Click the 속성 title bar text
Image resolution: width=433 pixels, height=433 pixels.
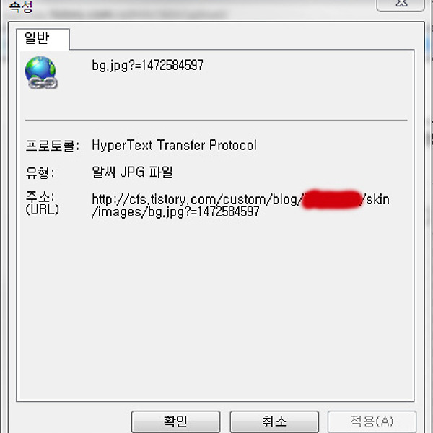21,7
